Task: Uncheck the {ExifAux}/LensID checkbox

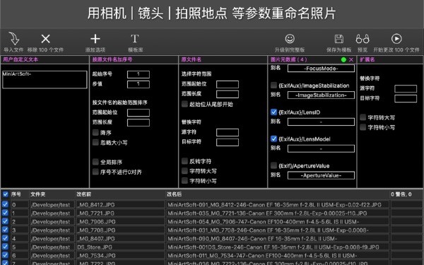Action: click(273, 112)
